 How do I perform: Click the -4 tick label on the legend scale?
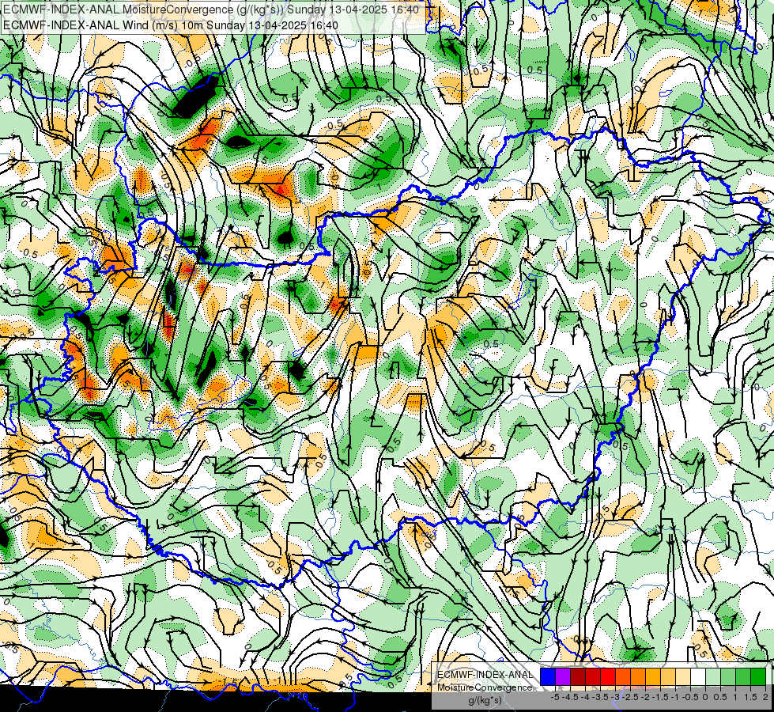[585, 697]
